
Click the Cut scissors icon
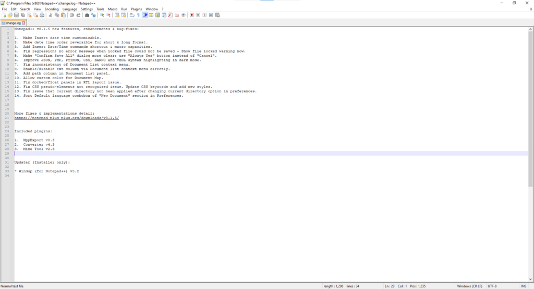pyautogui.click(x=51, y=15)
